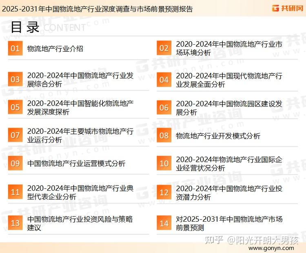Click the orange 10 number badge
306x253 pixels.
click(164, 163)
